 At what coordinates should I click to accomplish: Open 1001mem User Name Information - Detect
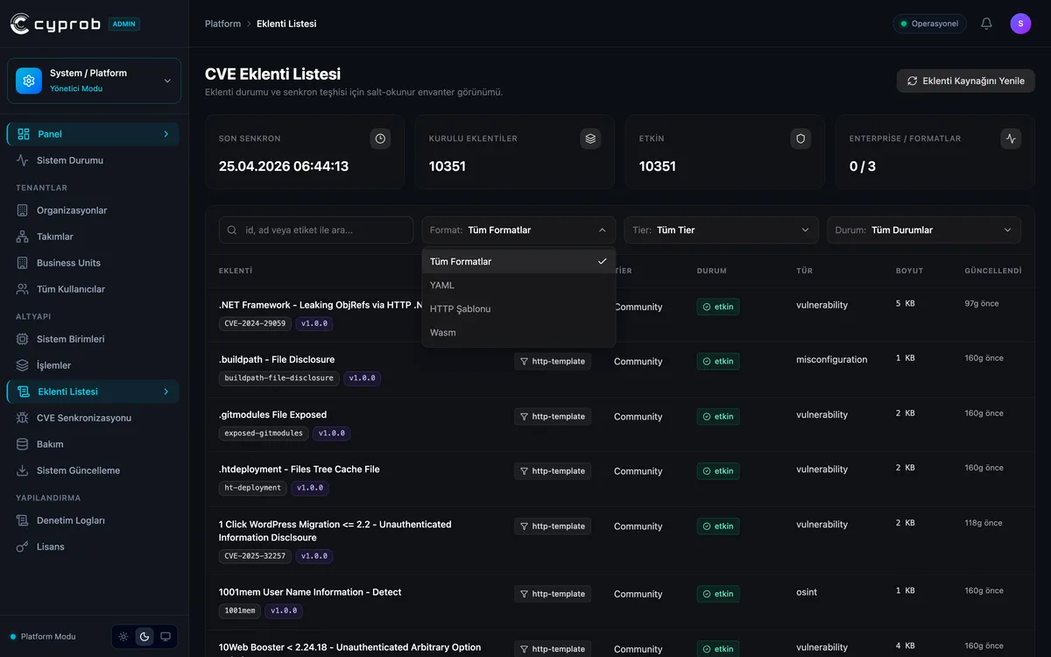(310, 592)
